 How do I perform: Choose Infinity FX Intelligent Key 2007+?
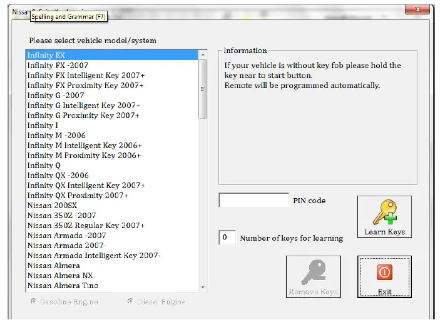112,76
